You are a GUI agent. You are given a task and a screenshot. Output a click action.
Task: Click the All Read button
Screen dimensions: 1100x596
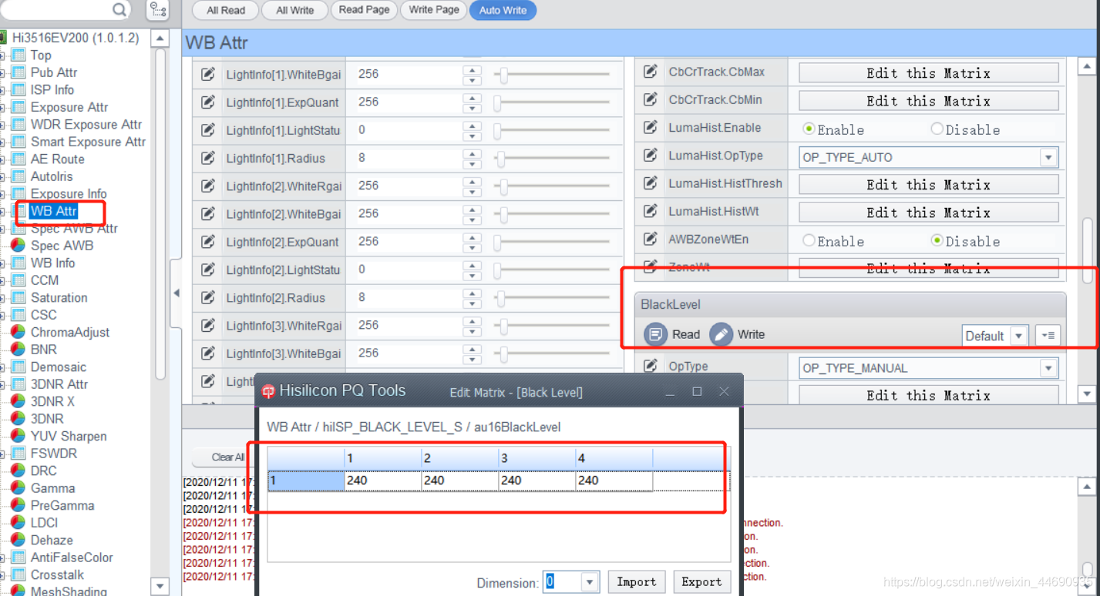pyautogui.click(x=226, y=11)
